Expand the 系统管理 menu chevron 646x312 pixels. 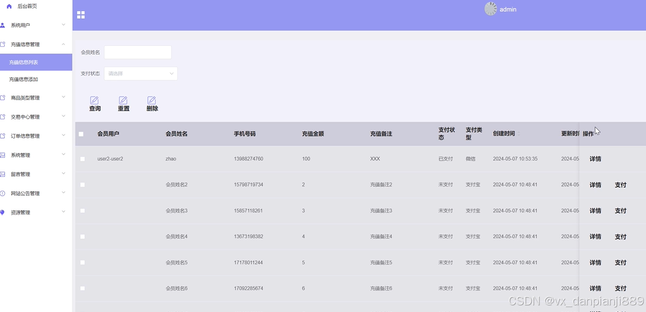pos(63,154)
